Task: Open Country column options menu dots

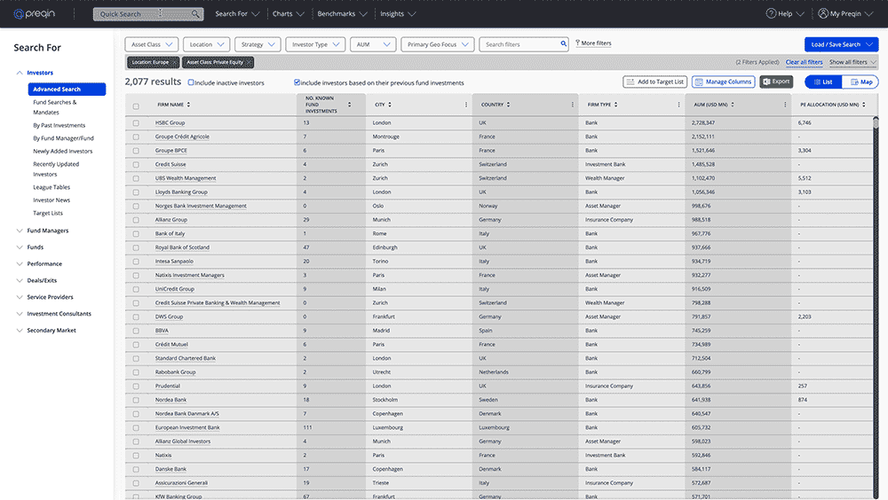Action: coord(573,105)
